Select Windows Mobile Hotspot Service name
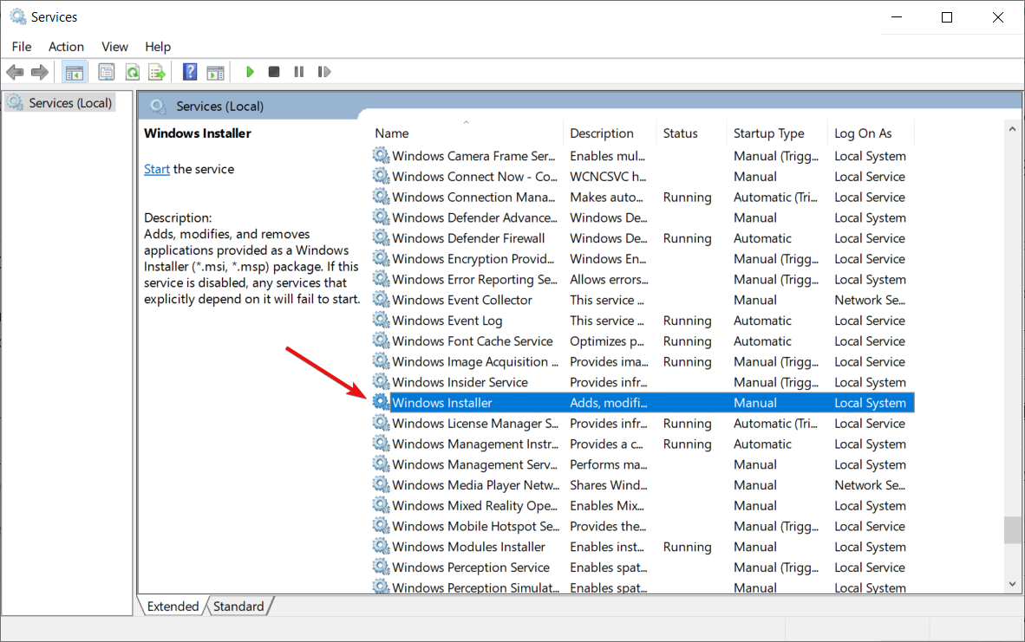Screen dimensions: 1025x642 tap(476, 527)
